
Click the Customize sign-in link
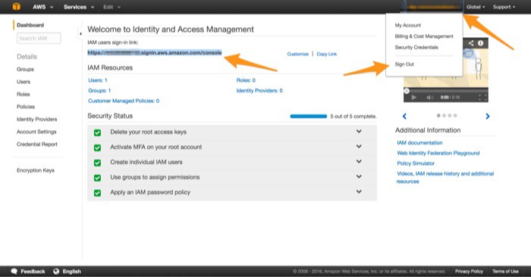pos(297,54)
